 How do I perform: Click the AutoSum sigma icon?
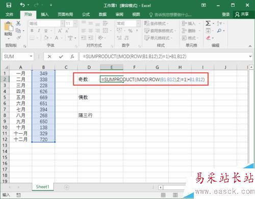(208, 23)
